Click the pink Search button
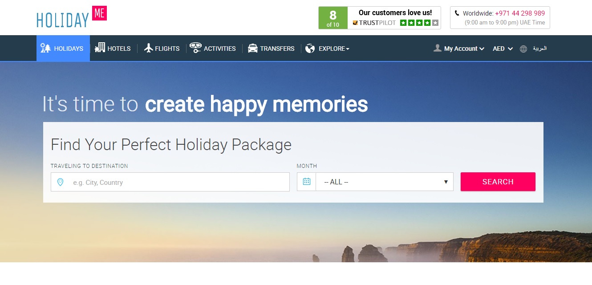Viewport: 592px width, 285px height. pyautogui.click(x=498, y=182)
